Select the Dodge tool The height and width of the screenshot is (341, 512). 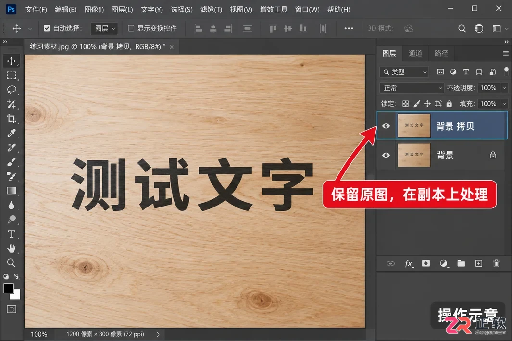12,219
